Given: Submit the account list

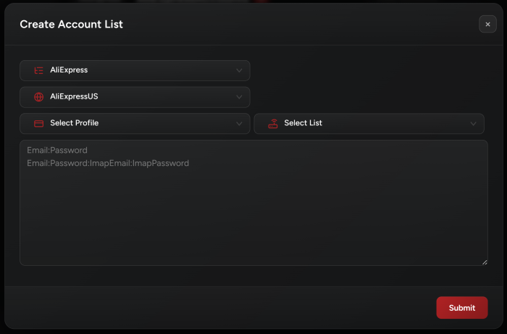Looking at the screenshot, I should (x=461, y=308).
